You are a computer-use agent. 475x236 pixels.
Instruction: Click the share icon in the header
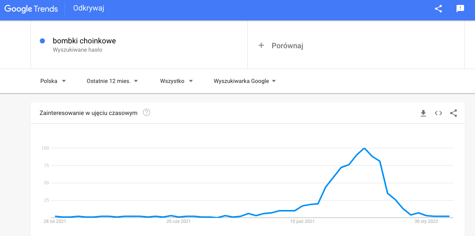(438, 9)
